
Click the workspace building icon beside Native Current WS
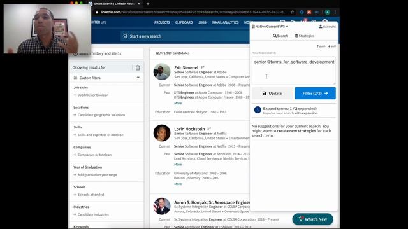click(253, 27)
